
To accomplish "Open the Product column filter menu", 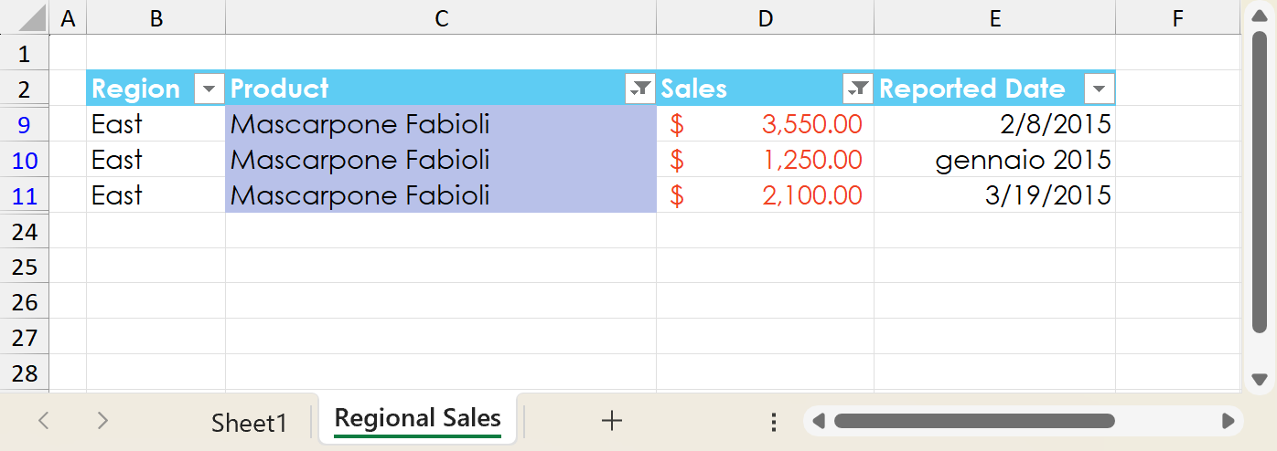I will coord(640,89).
